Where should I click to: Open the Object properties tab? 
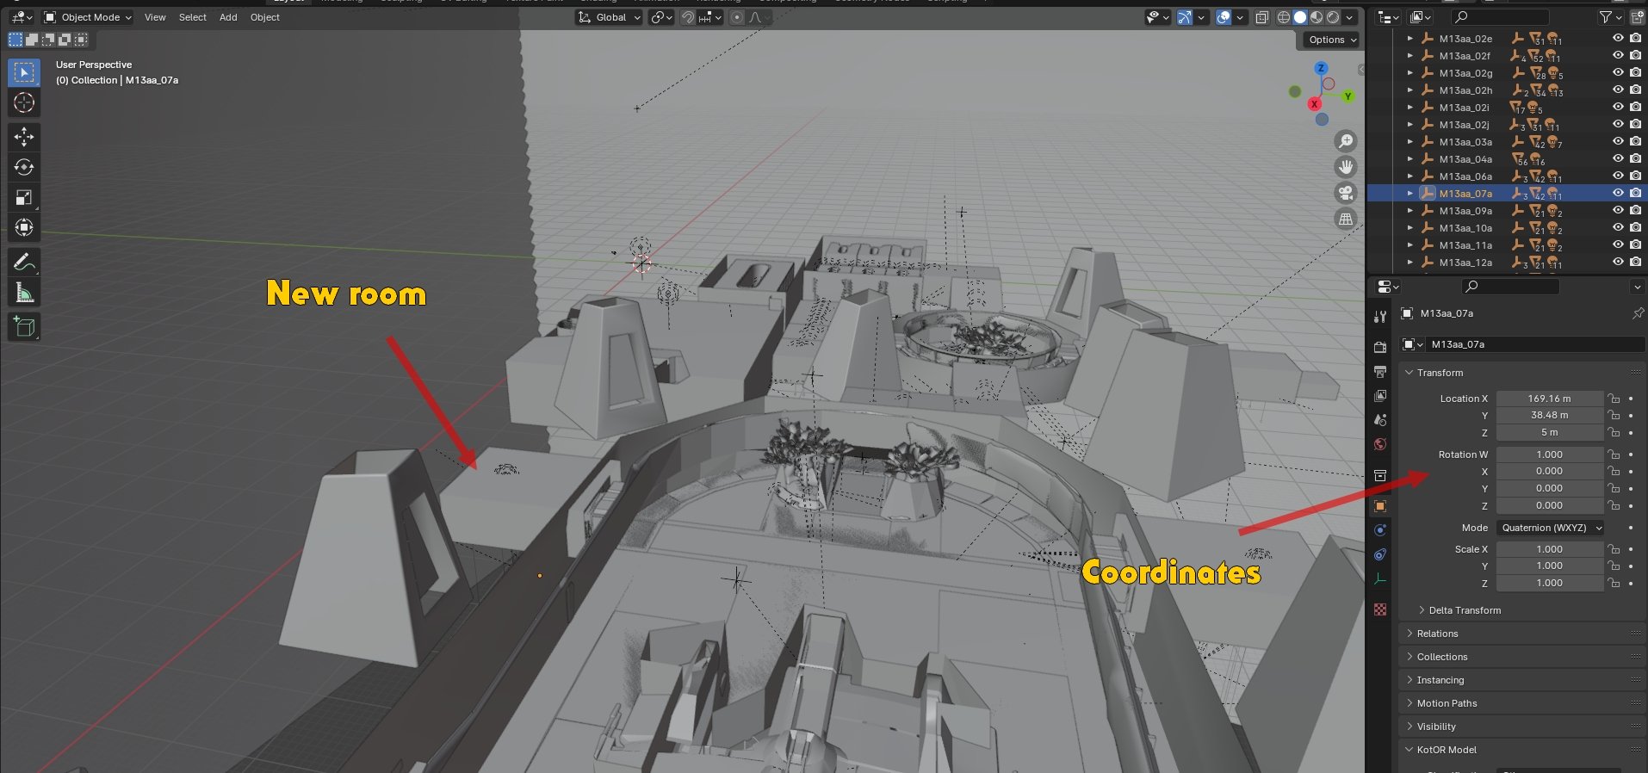tap(1380, 506)
